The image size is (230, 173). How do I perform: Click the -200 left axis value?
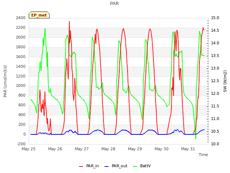[x=21, y=144]
